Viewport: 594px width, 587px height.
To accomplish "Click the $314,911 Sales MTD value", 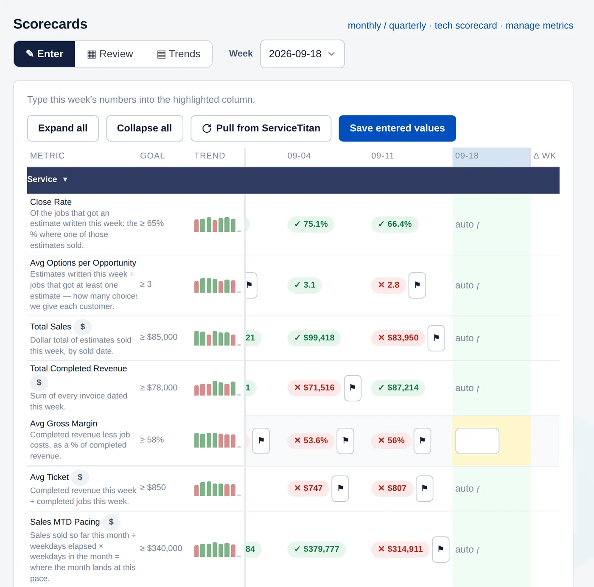I will click(x=401, y=549).
